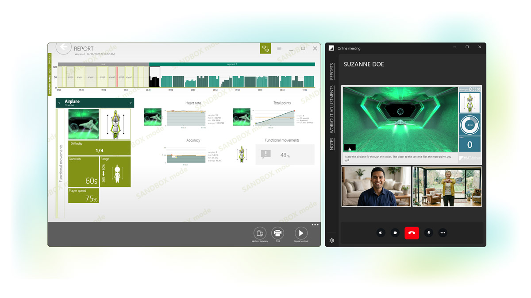Toggle the camera in Online meeting

point(395,232)
